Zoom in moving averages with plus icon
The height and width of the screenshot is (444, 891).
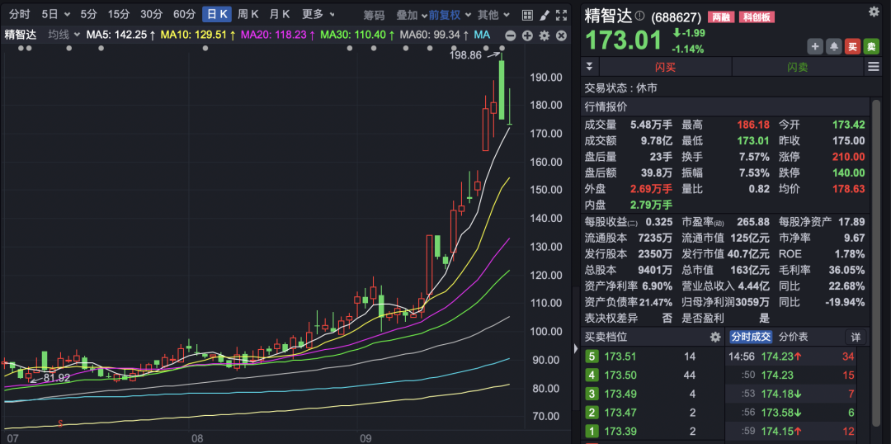point(527,35)
